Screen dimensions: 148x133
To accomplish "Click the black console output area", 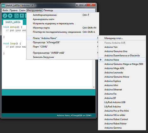I will click(49, 104).
